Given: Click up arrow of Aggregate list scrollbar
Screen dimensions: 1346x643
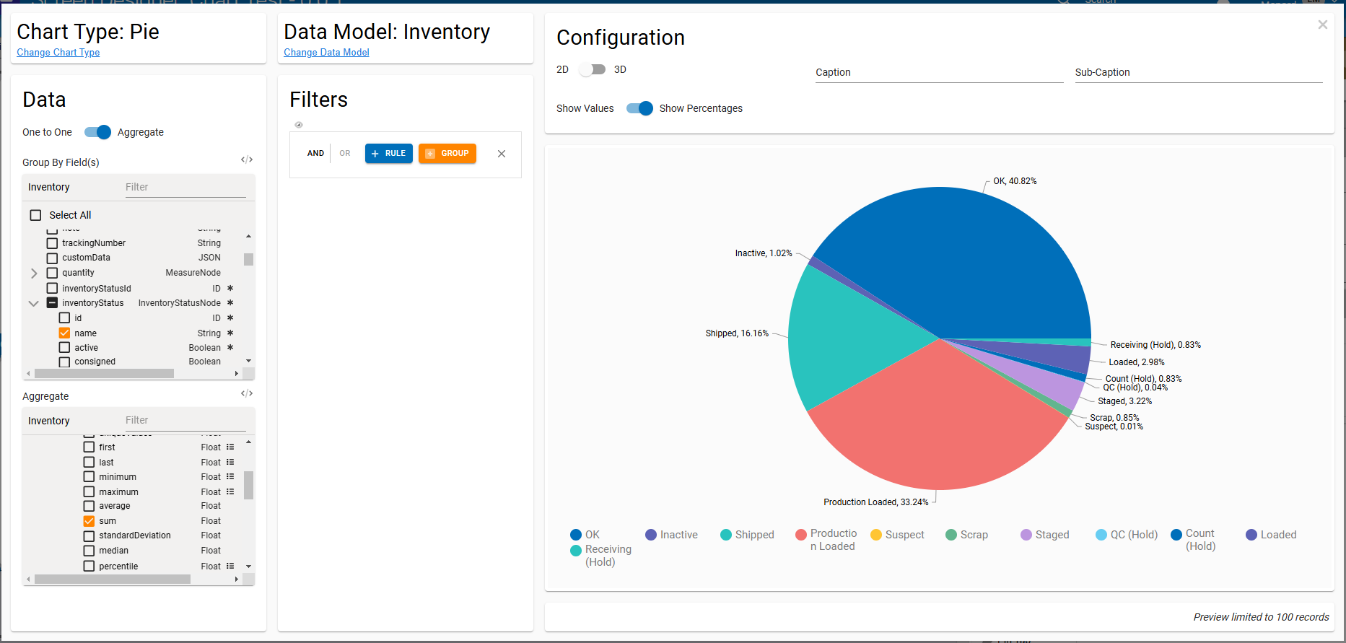Looking at the screenshot, I should coord(248,442).
